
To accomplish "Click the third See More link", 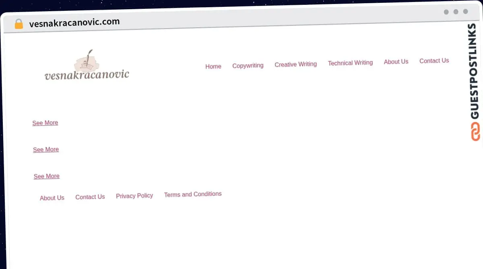I will click(47, 176).
